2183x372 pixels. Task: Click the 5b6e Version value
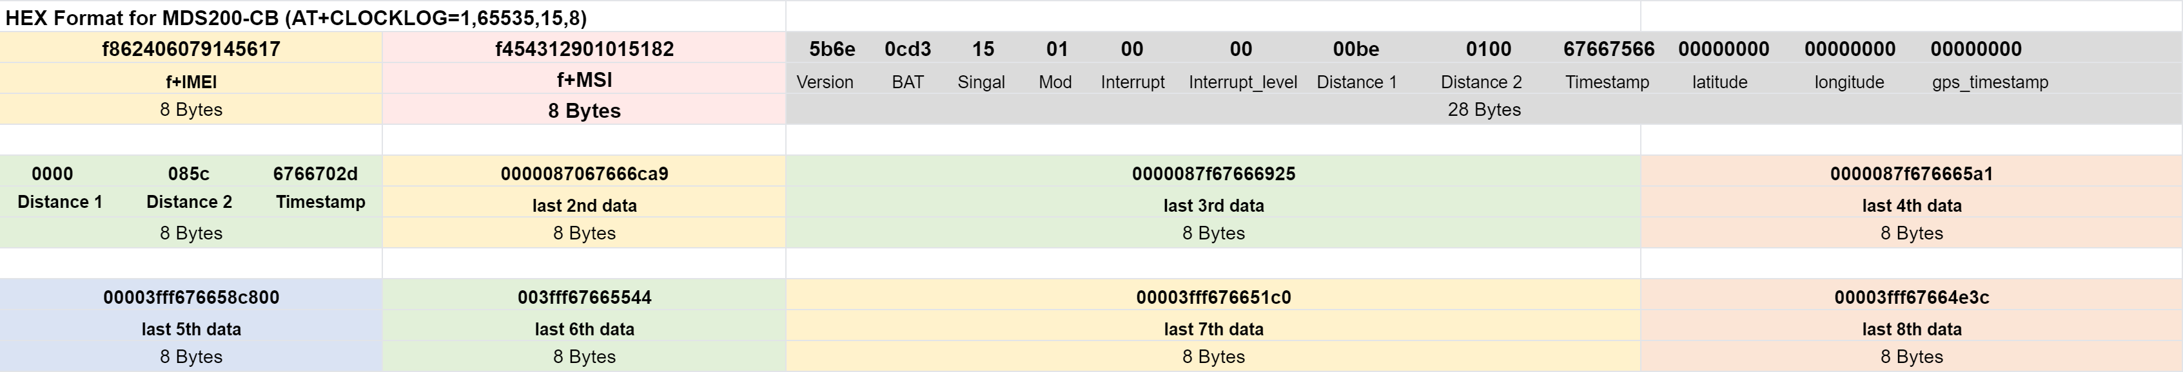pyautogui.click(x=831, y=49)
